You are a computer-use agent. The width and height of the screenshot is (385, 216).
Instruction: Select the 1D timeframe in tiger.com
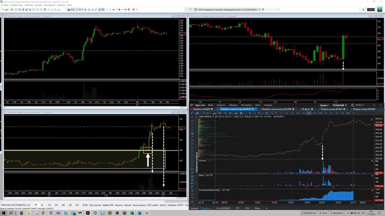[337, 113]
